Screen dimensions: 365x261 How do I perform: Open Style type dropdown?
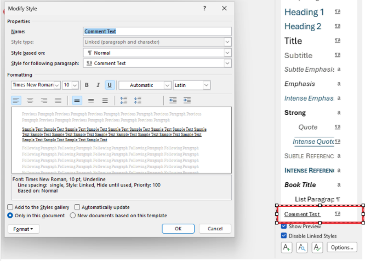(227, 42)
